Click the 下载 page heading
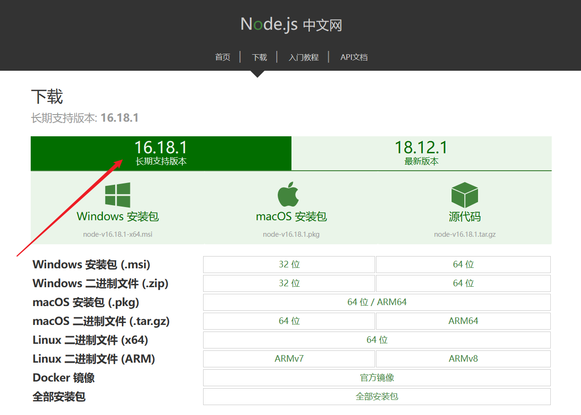Viewport: 581px width, 415px height. tap(47, 97)
